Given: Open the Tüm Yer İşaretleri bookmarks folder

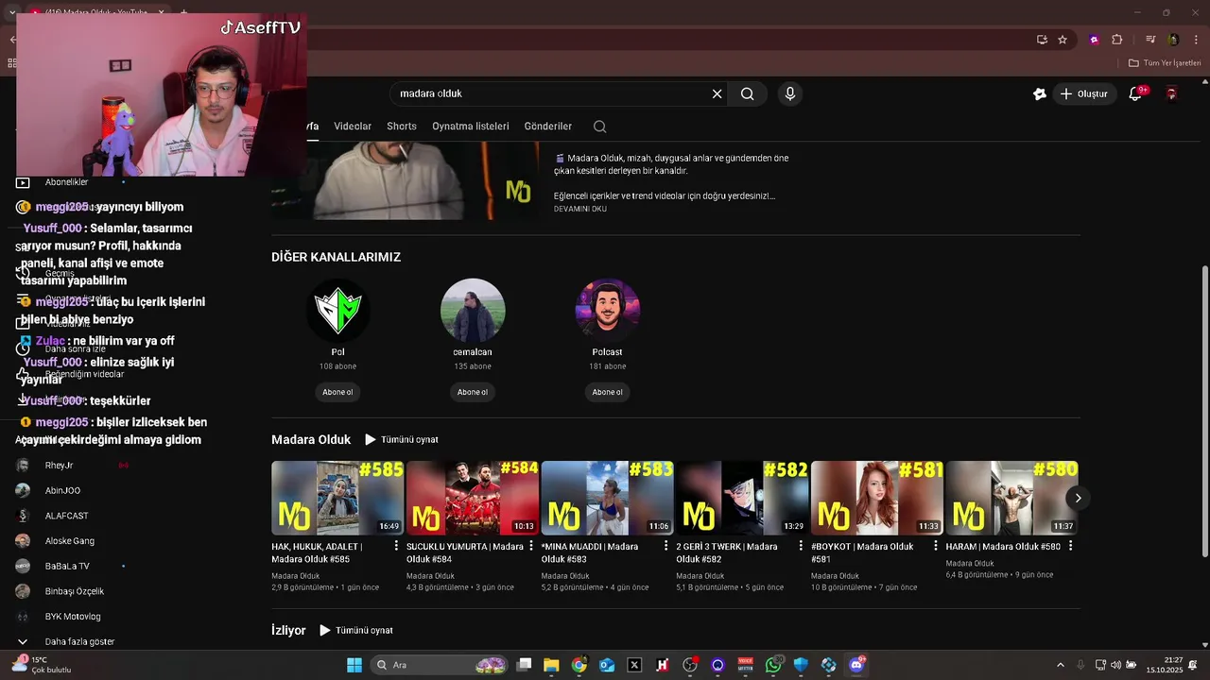Looking at the screenshot, I should (x=1165, y=63).
